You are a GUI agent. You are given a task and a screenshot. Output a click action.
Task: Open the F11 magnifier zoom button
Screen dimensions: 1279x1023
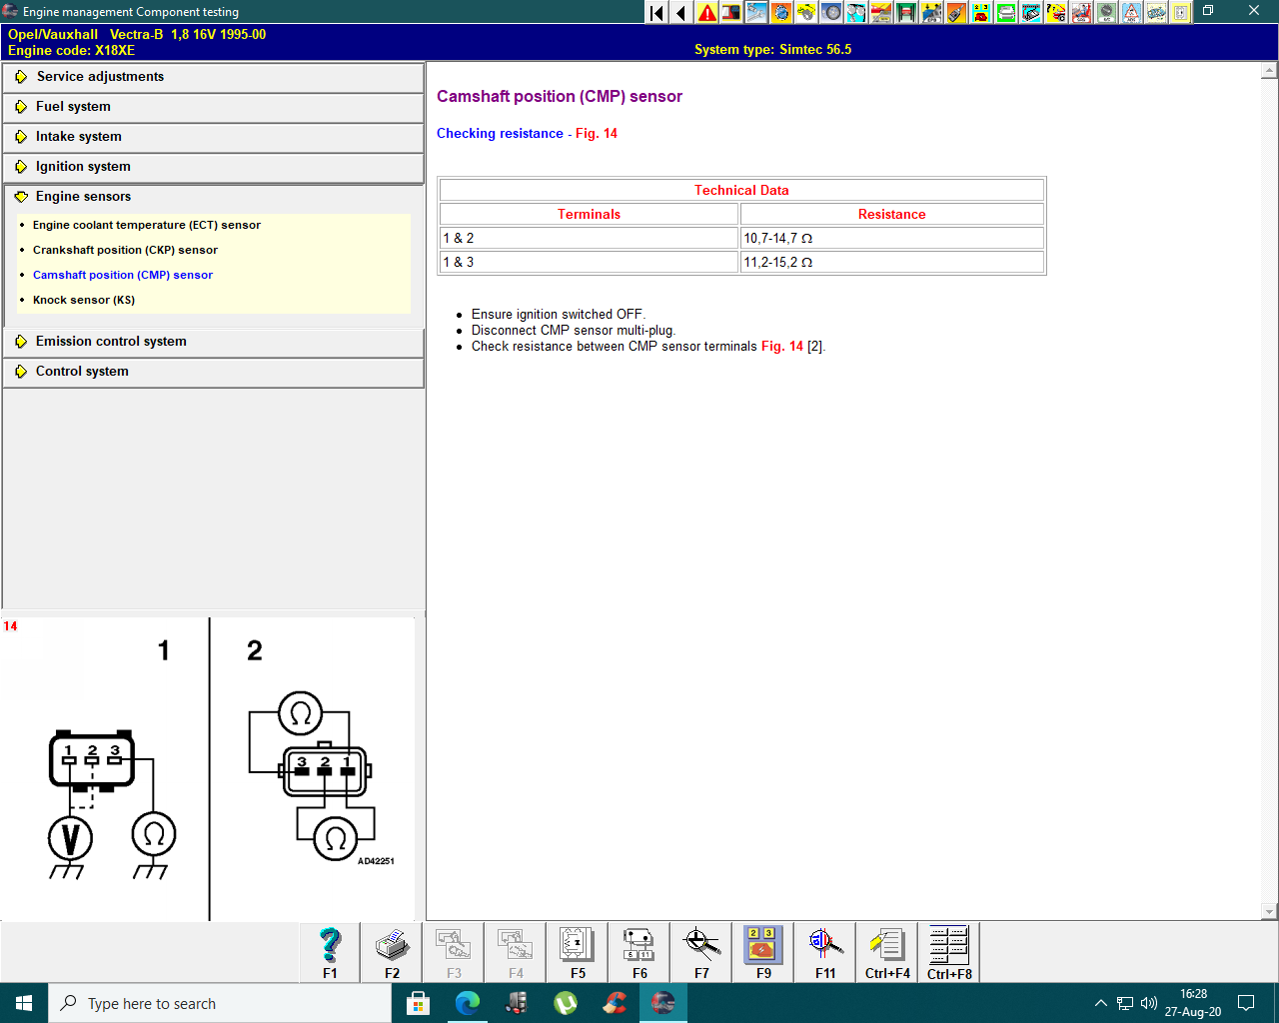tap(825, 952)
